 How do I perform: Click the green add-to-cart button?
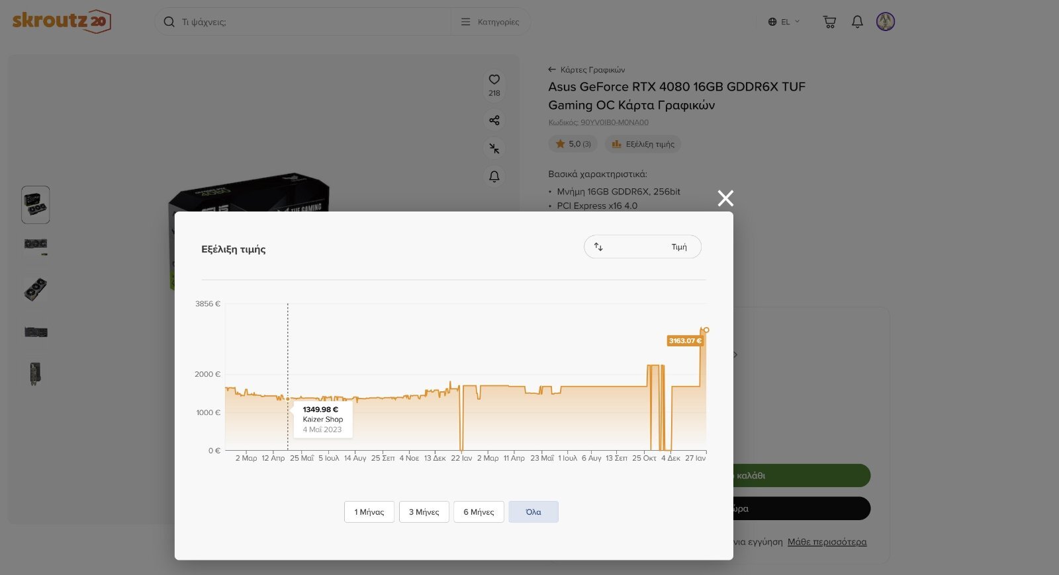(801, 476)
